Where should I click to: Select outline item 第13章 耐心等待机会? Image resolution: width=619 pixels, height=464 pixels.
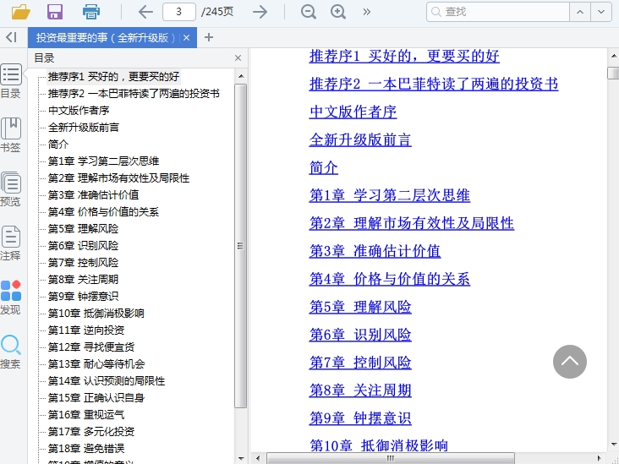[96, 363]
